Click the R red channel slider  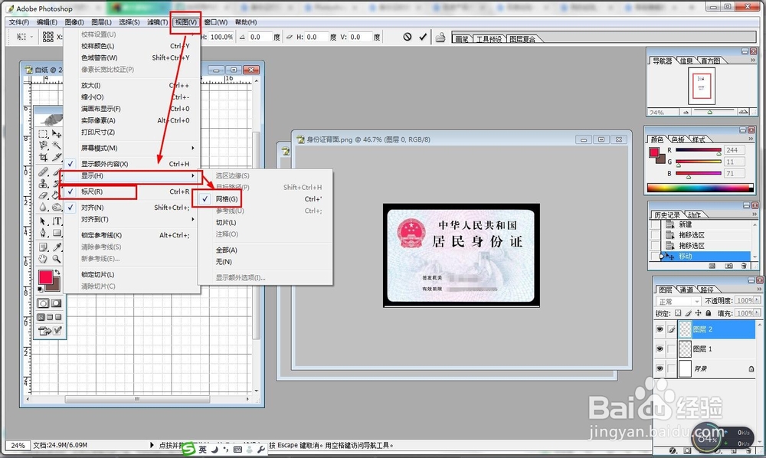(x=699, y=150)
